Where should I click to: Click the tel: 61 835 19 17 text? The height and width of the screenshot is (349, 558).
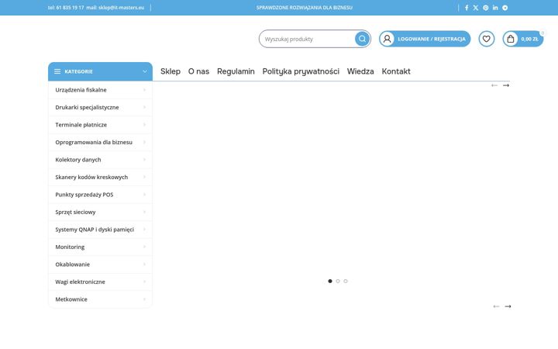(66, 8)
